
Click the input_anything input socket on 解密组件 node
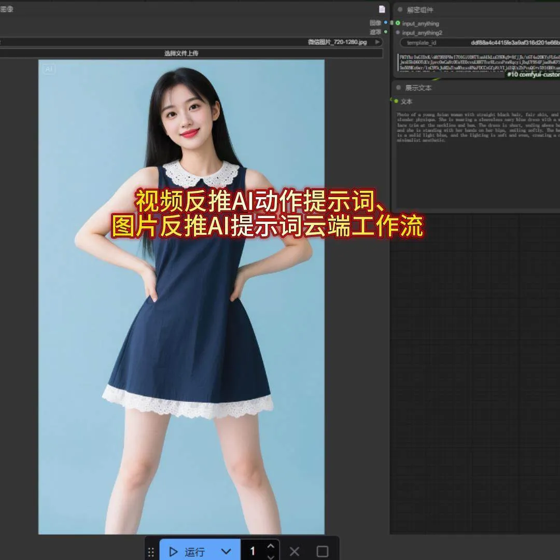point(397,23)
